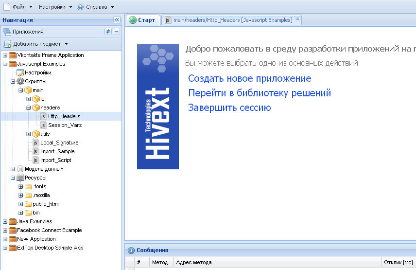Expand the New Application node
The image size is (416, 270).
[x=5, y=239]
